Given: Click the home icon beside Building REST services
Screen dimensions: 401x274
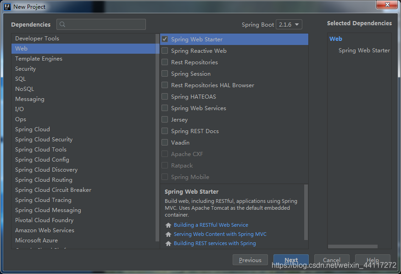Looking at the screenshot, I should click(168, 244).
